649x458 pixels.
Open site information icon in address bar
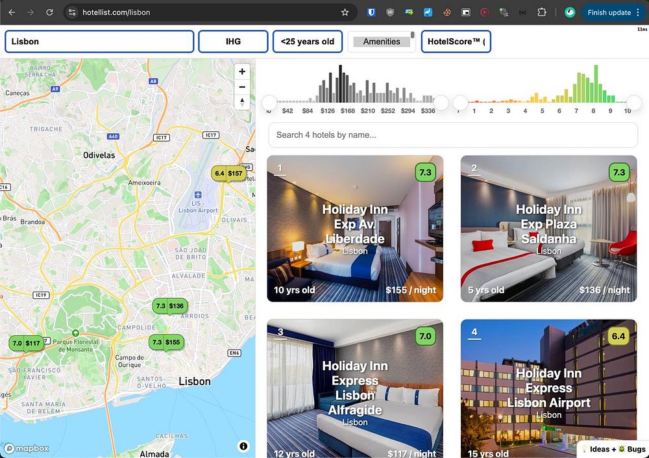click(x=72, y=12)
